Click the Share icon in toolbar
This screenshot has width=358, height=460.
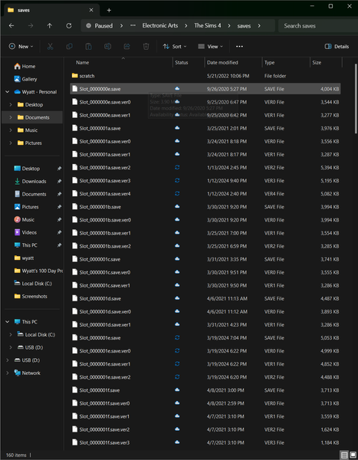point(126,46)
